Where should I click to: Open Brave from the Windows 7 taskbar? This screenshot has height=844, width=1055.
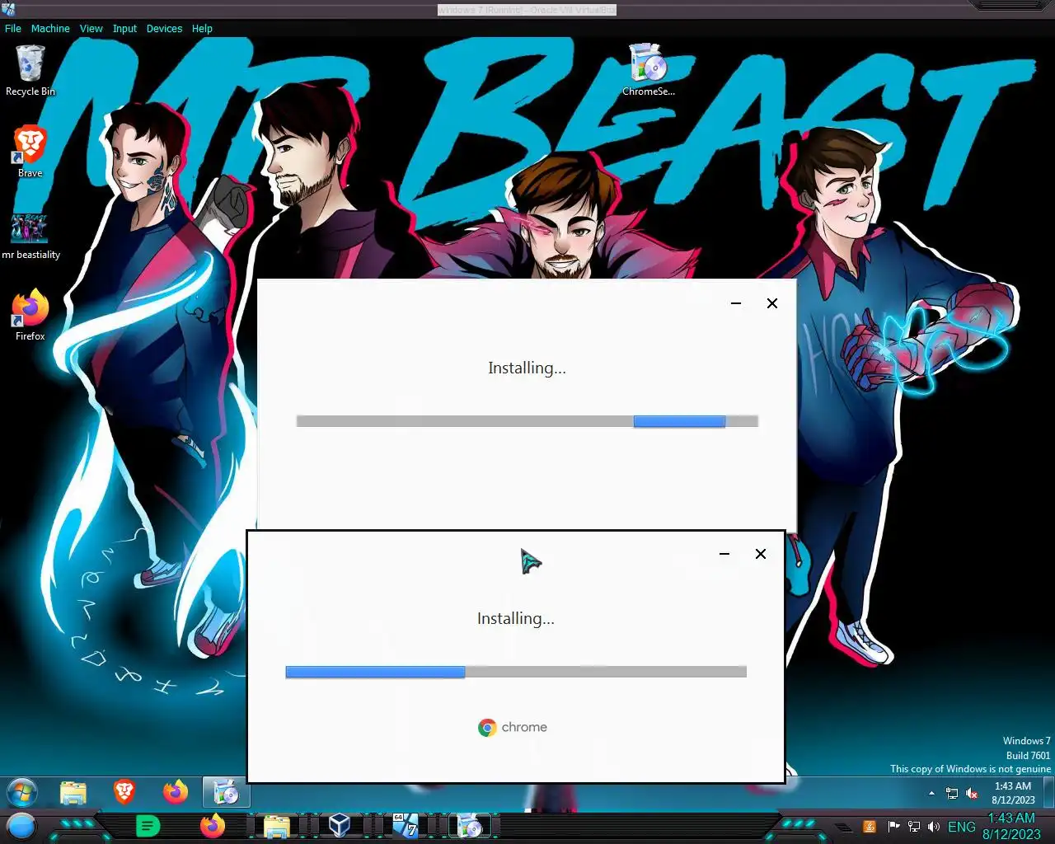pyautogui.click(x=124, y=792)
